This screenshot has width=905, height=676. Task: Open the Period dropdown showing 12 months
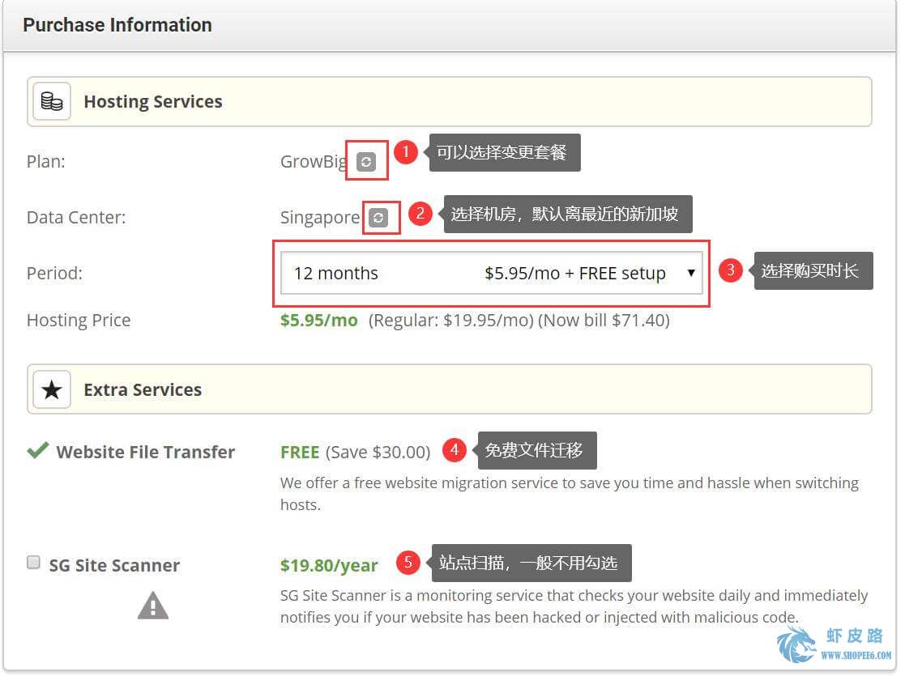pos(491,273)
